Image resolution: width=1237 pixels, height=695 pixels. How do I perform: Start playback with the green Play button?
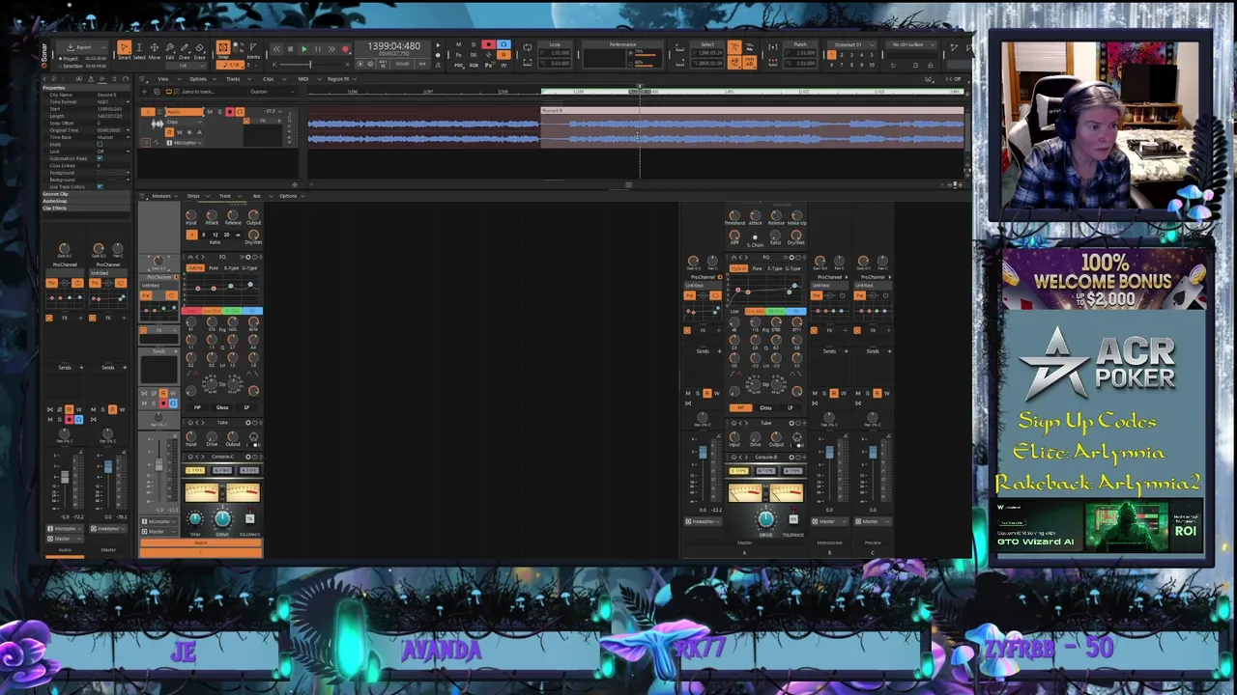pos(304,49)
